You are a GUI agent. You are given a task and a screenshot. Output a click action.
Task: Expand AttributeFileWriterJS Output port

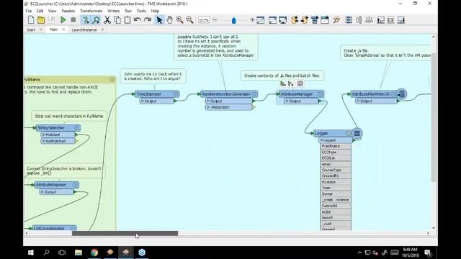[359, 101]
